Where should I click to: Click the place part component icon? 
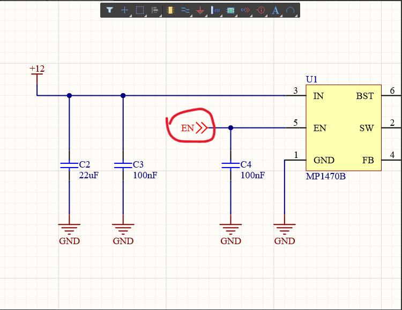(x=170, y=10)
